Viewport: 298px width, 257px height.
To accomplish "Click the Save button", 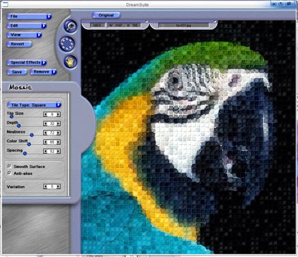I will click(x=17, y=72).
